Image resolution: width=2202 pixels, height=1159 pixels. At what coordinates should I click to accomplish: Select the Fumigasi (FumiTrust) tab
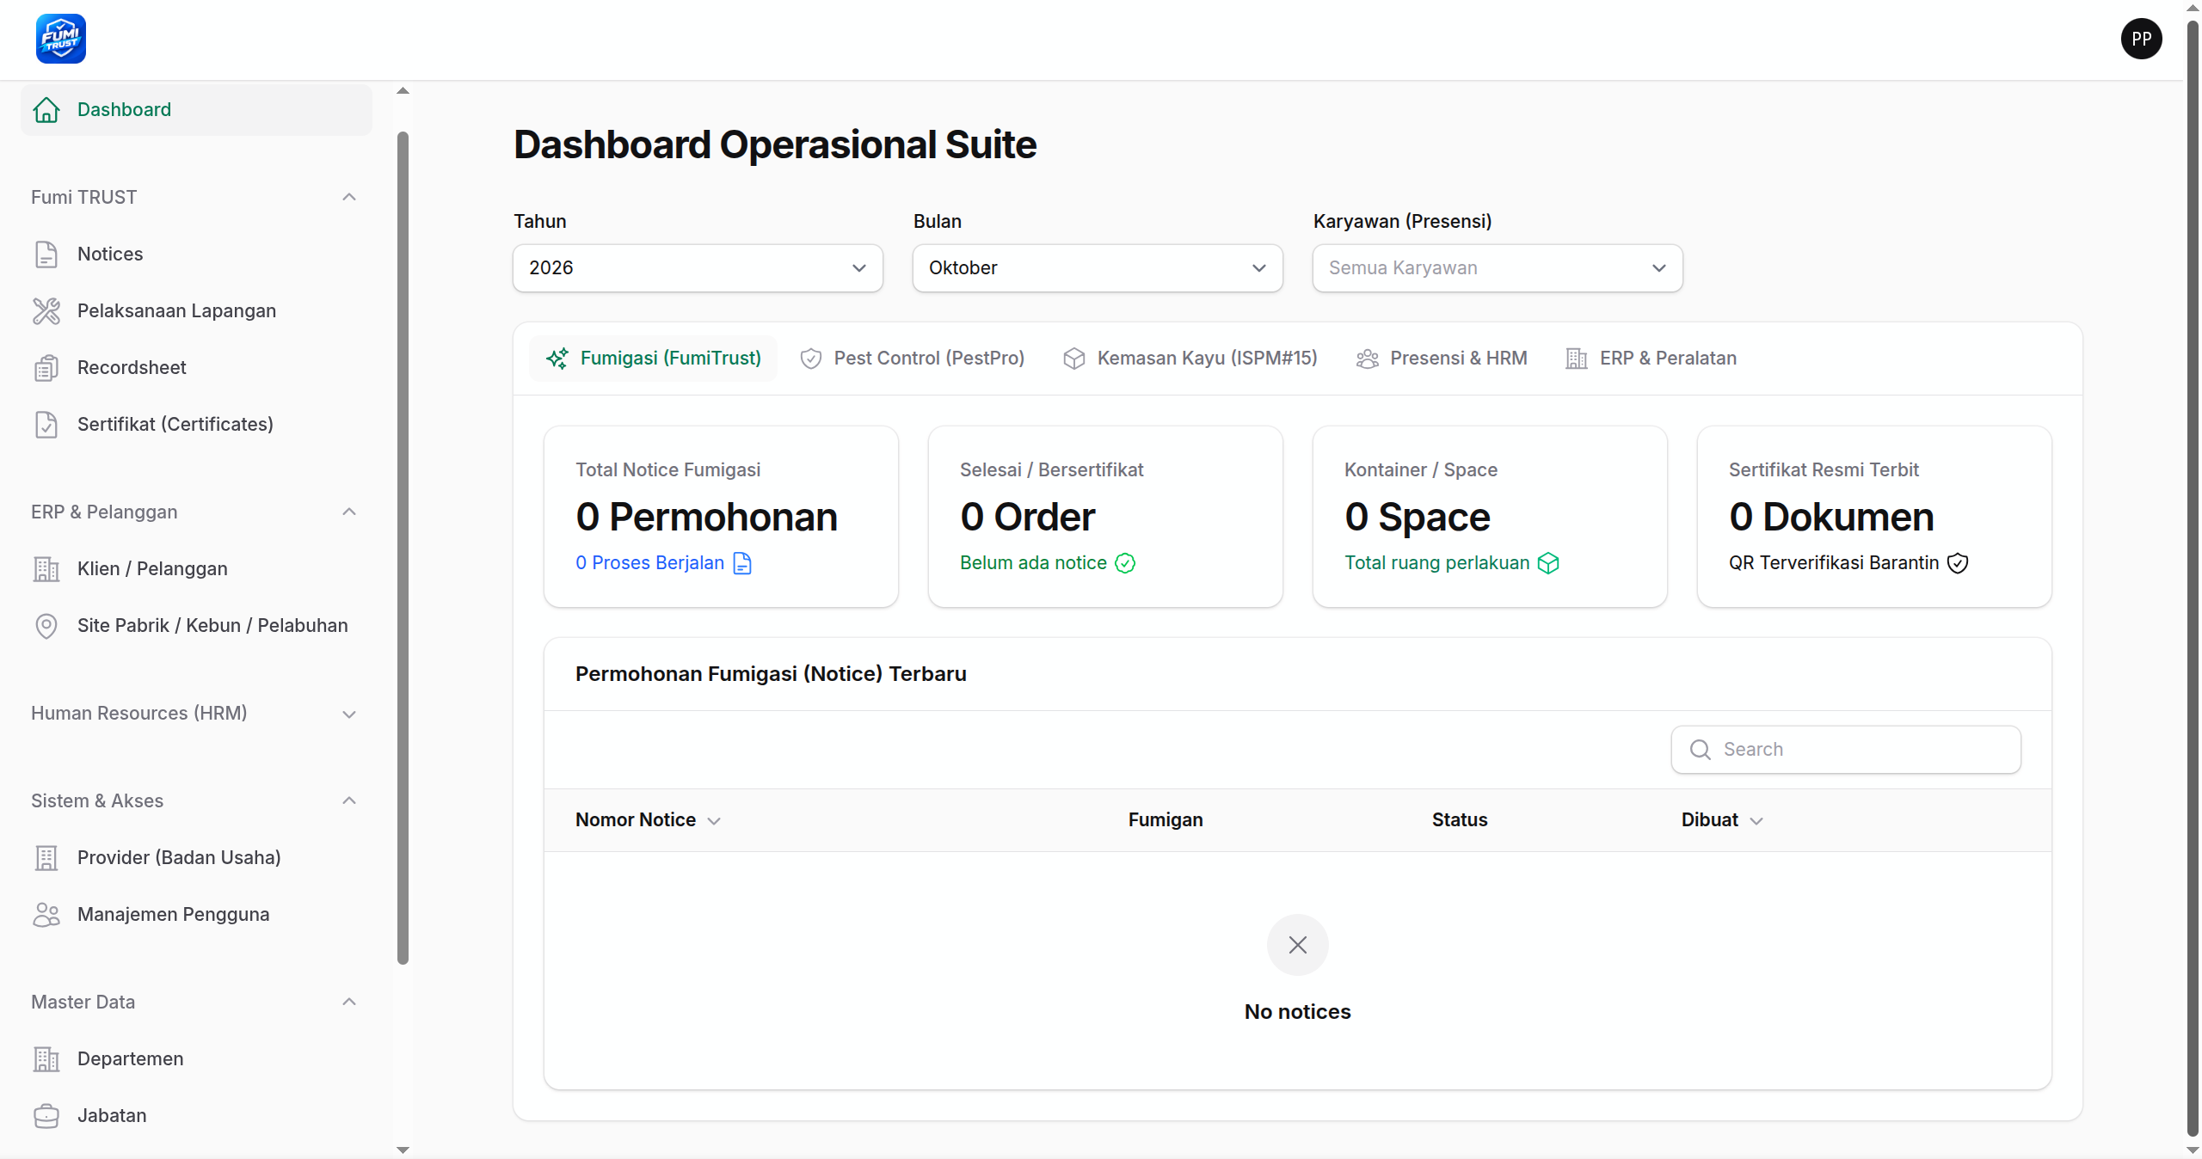pyautogui.click(x=654, y=359)
